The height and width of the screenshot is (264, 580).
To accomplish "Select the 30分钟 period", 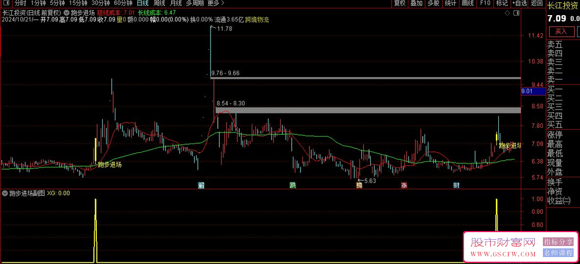I will tap(100, 3).
